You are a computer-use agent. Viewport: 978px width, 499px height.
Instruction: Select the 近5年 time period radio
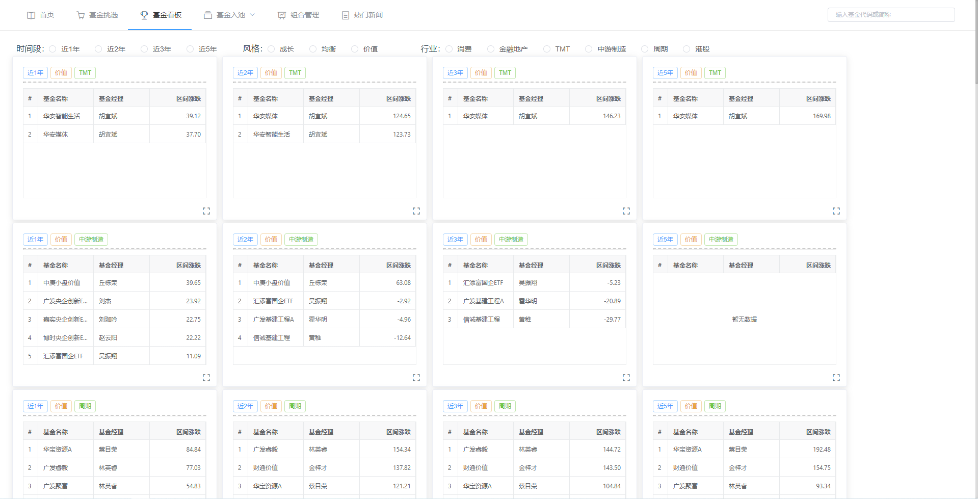click(190, 49)
